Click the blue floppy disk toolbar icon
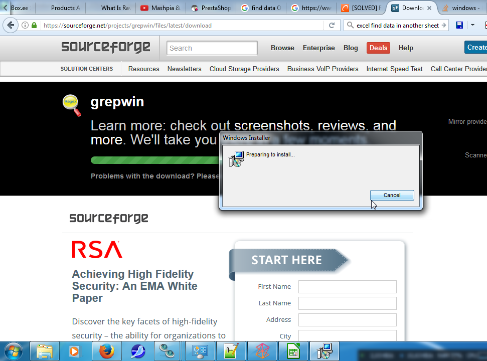 [x=459, y=25]
